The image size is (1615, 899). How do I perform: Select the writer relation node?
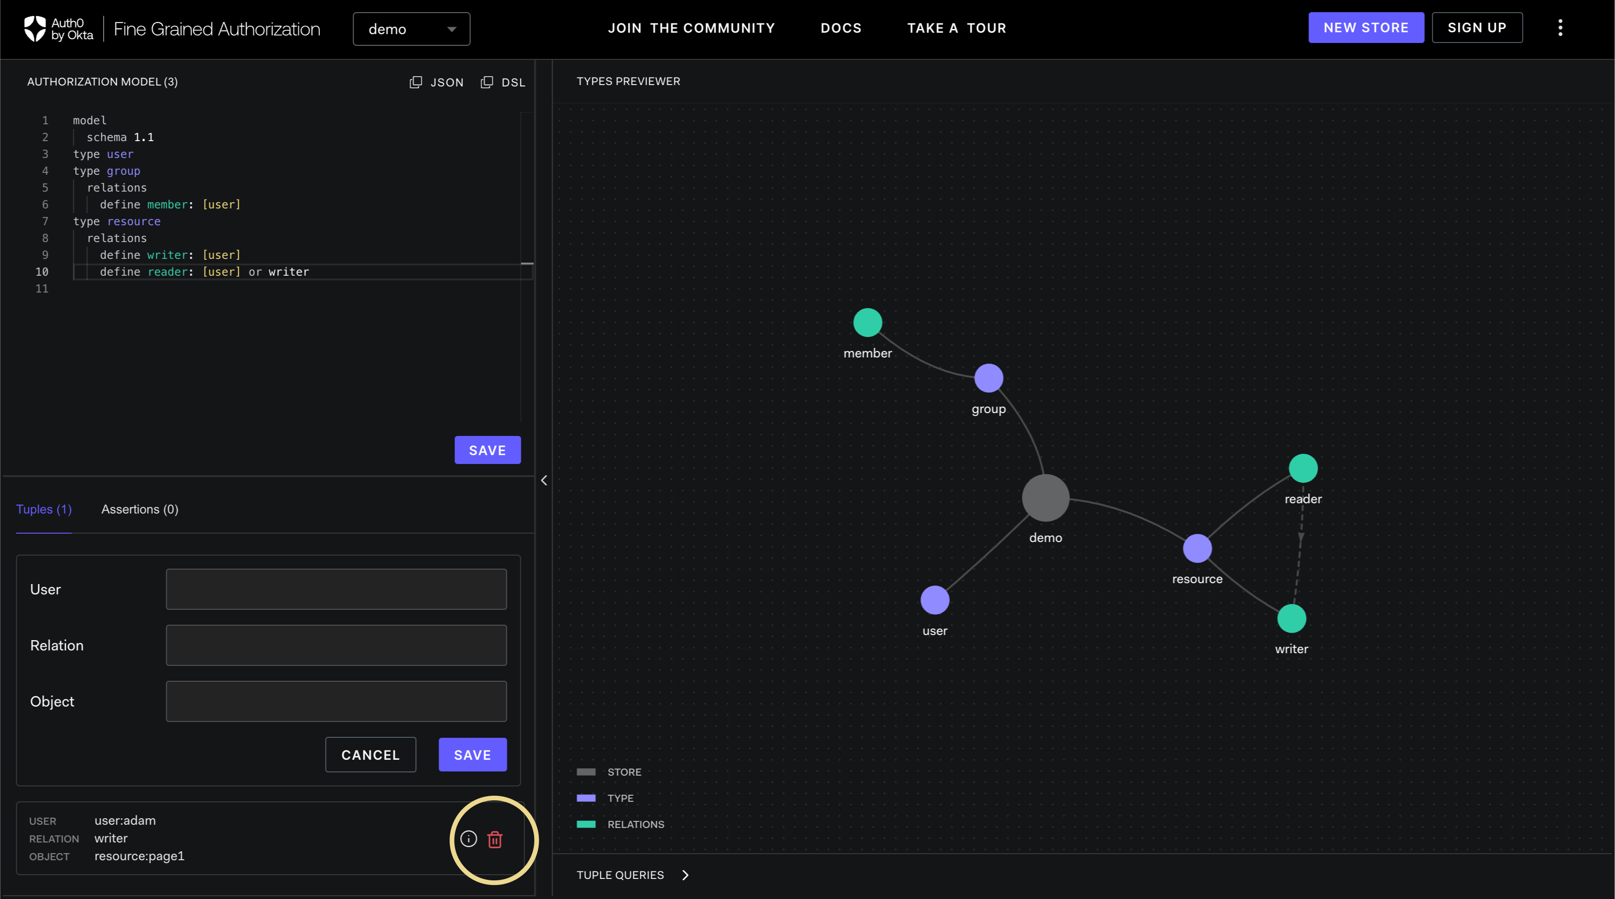coord(1291,619)
